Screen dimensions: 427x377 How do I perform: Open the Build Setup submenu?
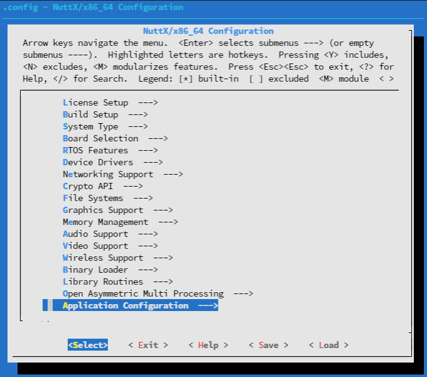point(105,114)
